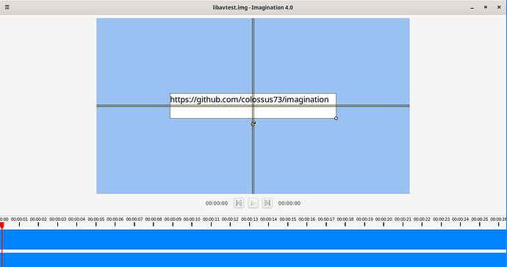Viewport: 507px width, 267px height.
Task: Select the github.com/colossus73/imagination text box
Action: tap(253, 106)
